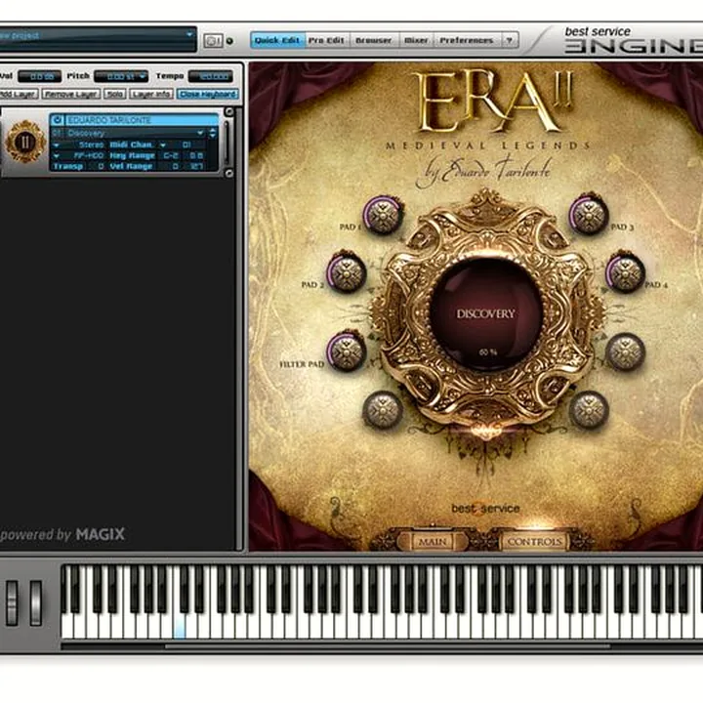Click the Layer Info button
The width and height of the screenshot is (703, 703).
coord(151,94)
